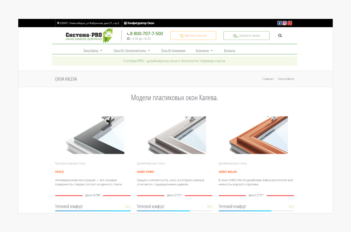Expand the Окна Из Стеклокомпозита menu chevron
This screenshot has height=232, width=351.
pyautogui.click(x=149, y=50)
